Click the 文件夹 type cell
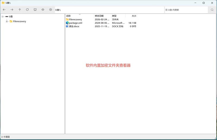Viewport: 217px width, 140px height. [x=115, y=19]
